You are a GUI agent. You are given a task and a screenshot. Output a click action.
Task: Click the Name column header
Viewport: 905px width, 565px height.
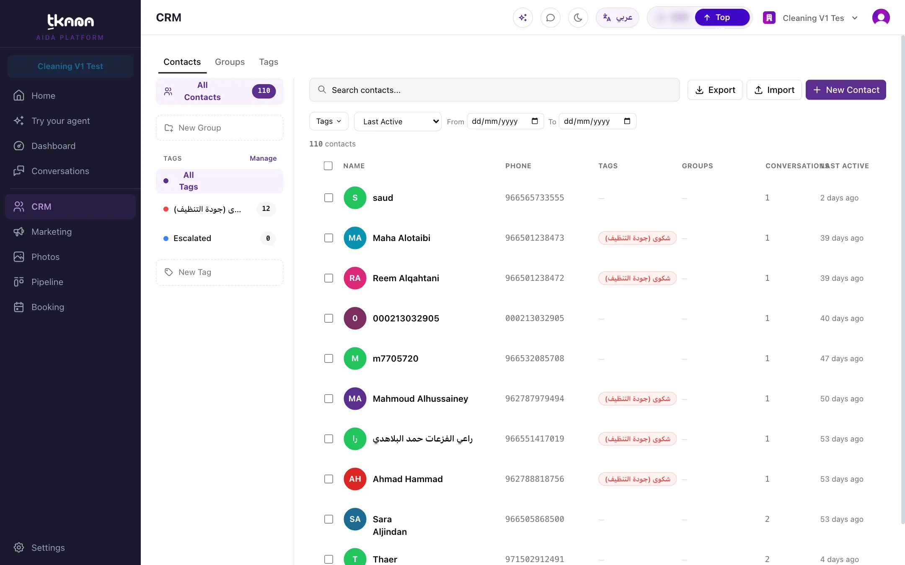pos(354,166)
